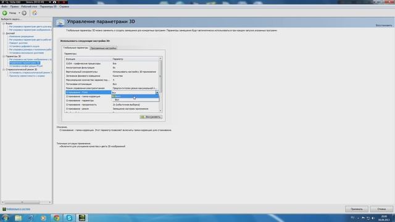
Task: Click Восстановить link at top right
Action: pyautogui.click(x=384, y=25)
